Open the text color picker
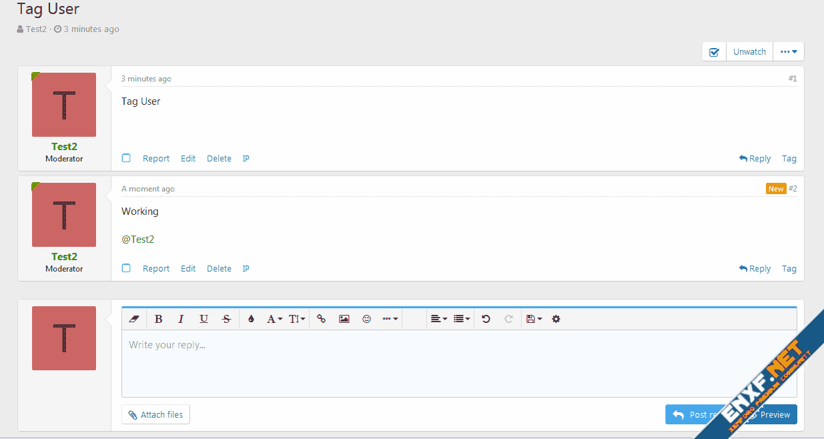This screenshot has width=824, height=439. [x=251, y=319]
